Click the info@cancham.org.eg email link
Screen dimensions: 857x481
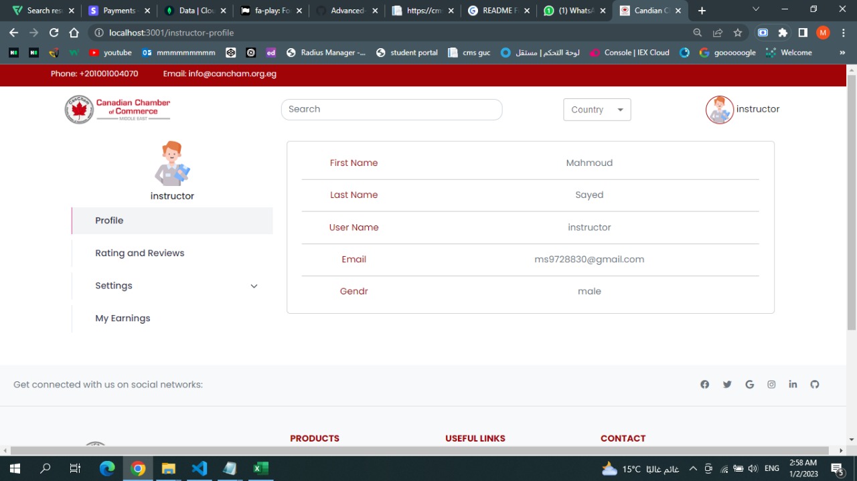tap(232, 74)
